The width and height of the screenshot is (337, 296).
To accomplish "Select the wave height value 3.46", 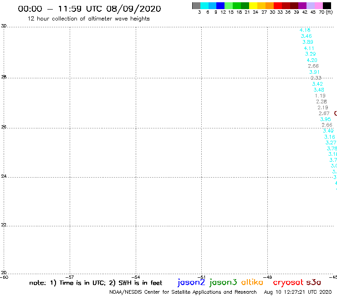I will tap(306, 36).
